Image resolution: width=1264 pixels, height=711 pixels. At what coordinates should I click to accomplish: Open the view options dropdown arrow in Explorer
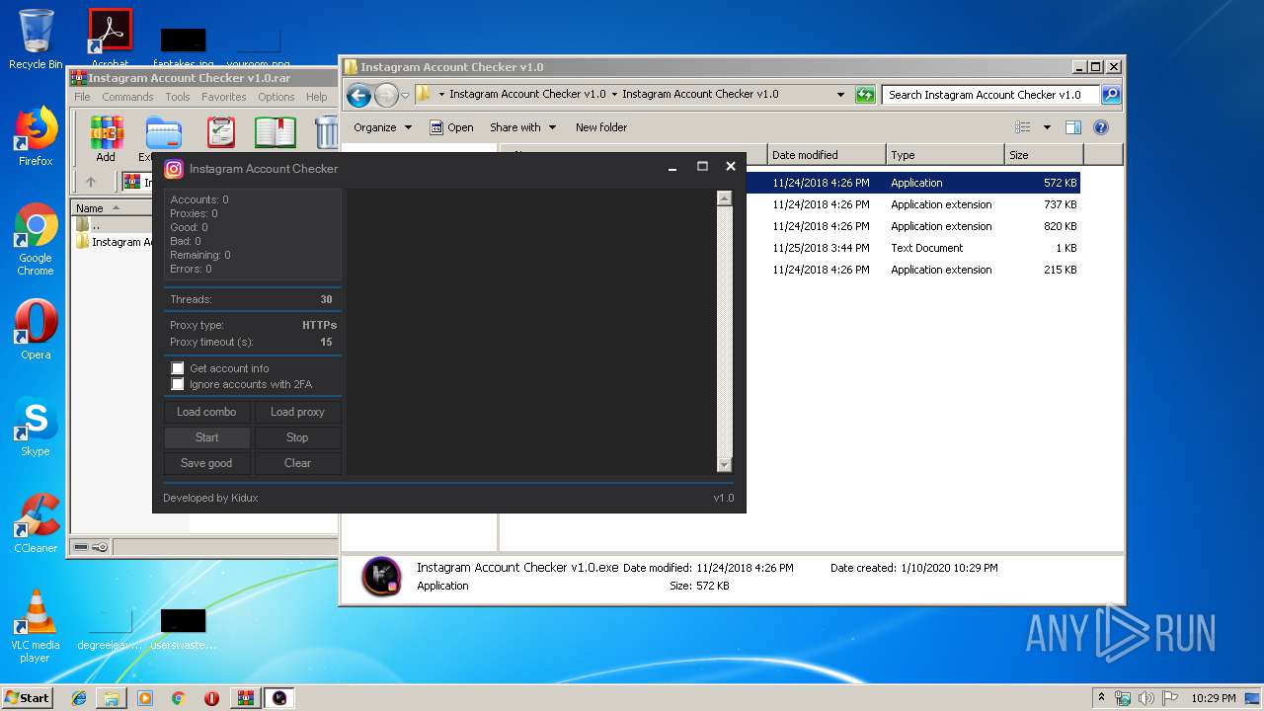click(x=1047, y=127)
